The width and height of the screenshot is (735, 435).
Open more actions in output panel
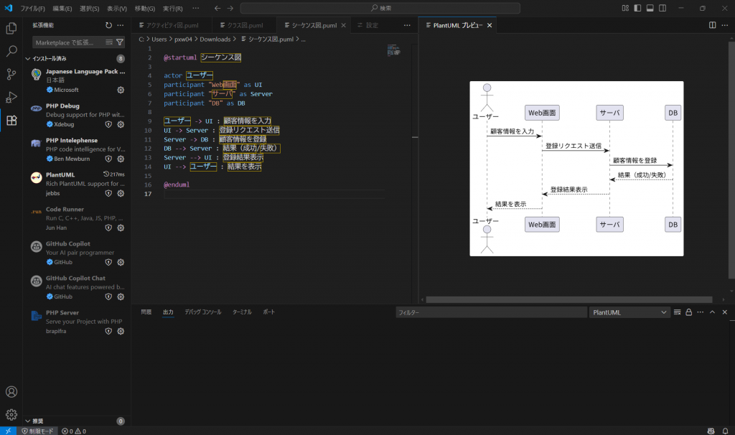(x=701, y=312)
